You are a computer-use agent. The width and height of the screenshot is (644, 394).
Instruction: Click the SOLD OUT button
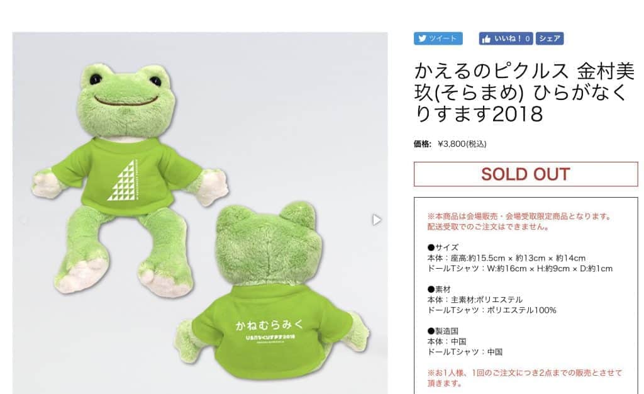[x=526, y=174]
